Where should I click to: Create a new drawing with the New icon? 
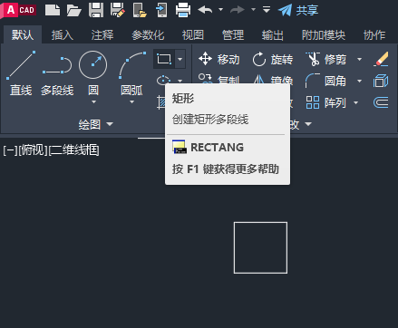(53, 10)
